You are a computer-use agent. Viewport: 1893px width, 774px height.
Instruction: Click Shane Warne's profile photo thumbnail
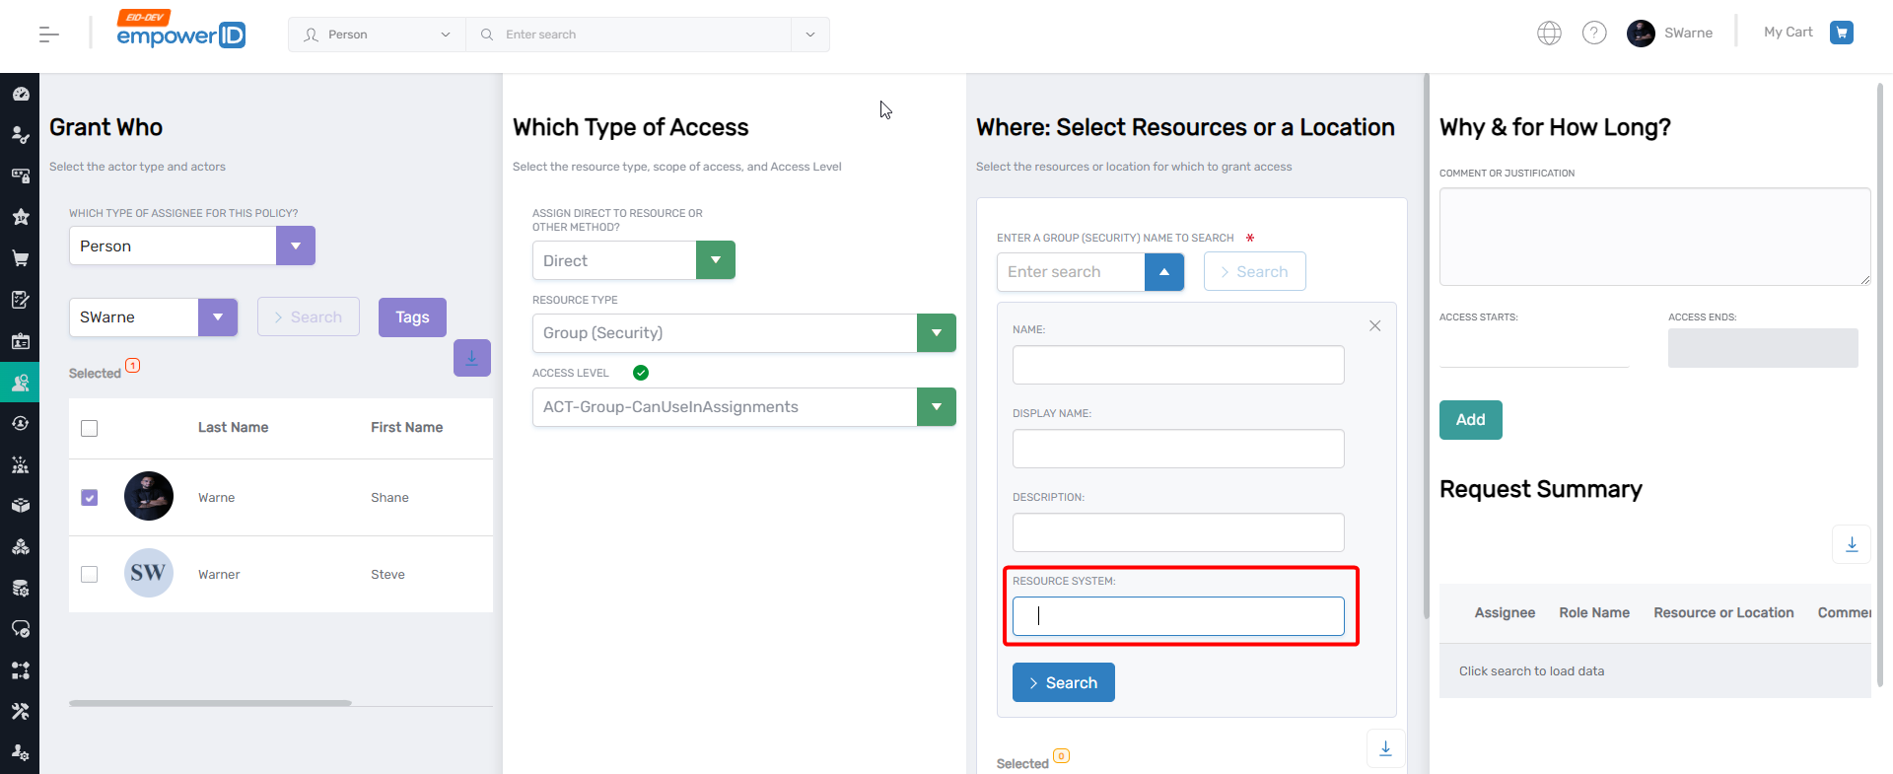coord(149,496)
